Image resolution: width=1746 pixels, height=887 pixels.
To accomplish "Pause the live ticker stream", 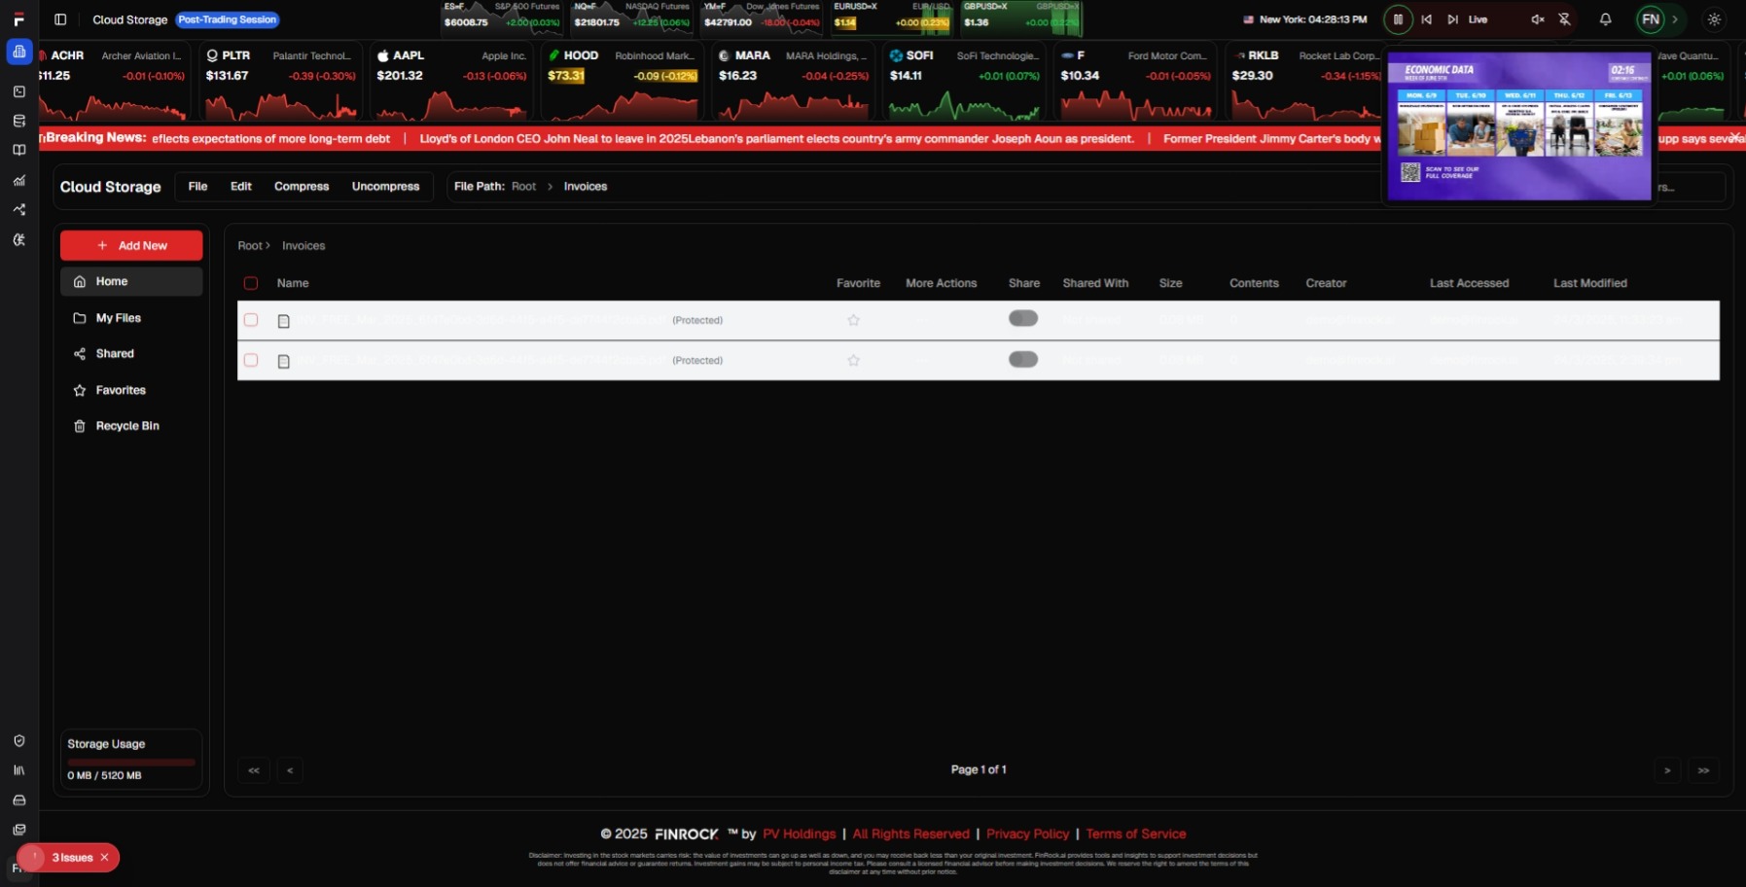I will coord(1398,19).
